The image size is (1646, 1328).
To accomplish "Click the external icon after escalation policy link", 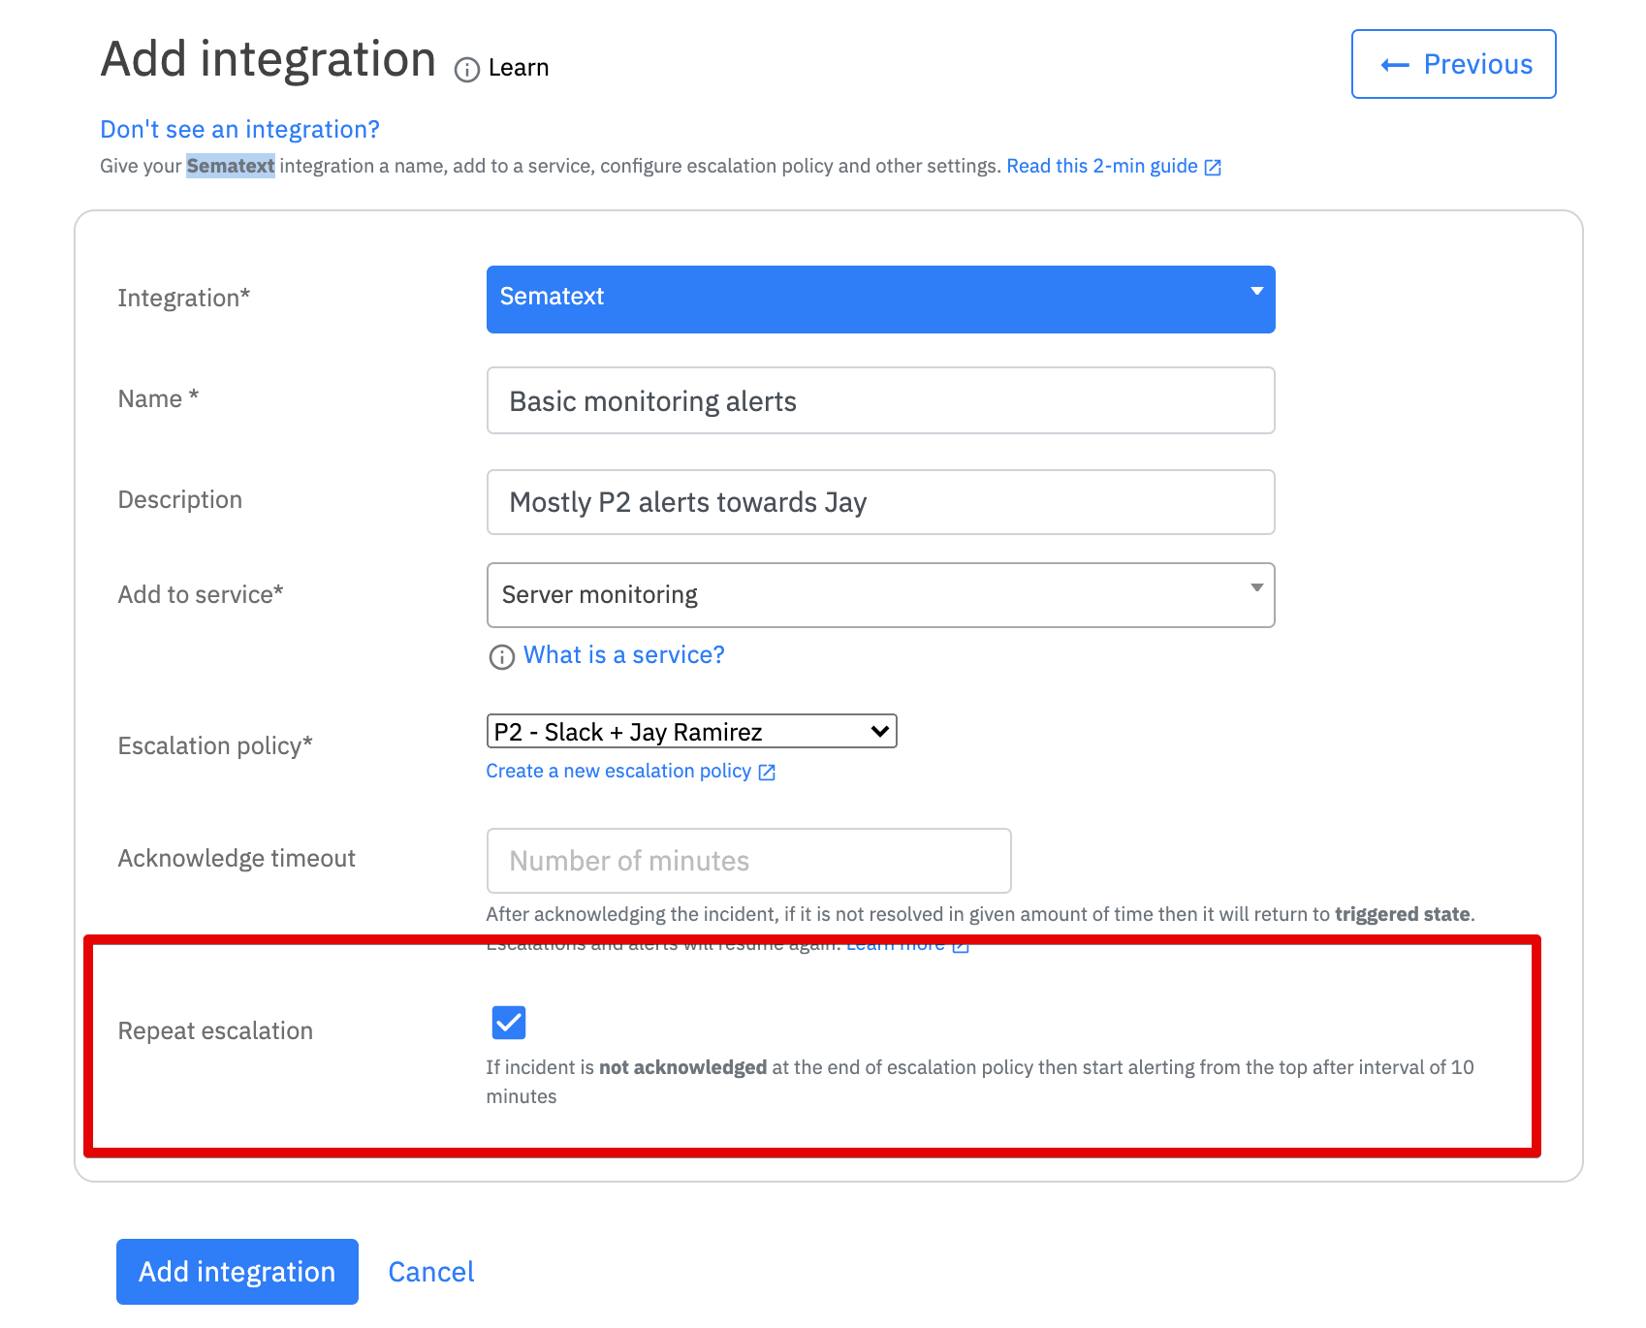I will (x=767, y=773).
